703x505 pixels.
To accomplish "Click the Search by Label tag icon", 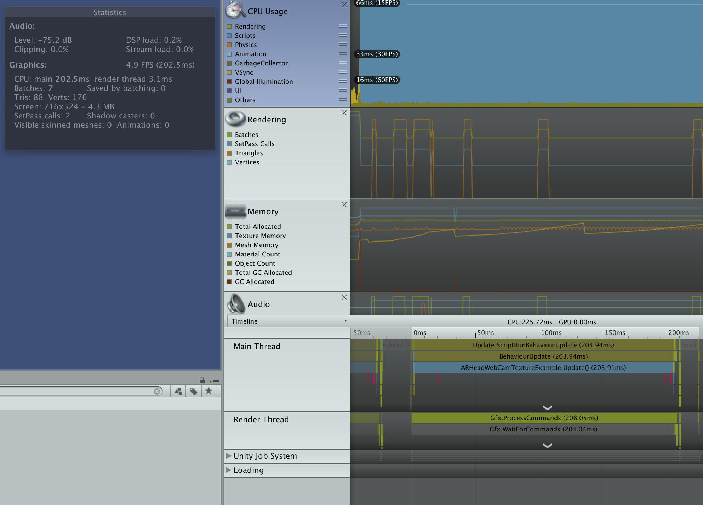I will click(x=193, y=391).
